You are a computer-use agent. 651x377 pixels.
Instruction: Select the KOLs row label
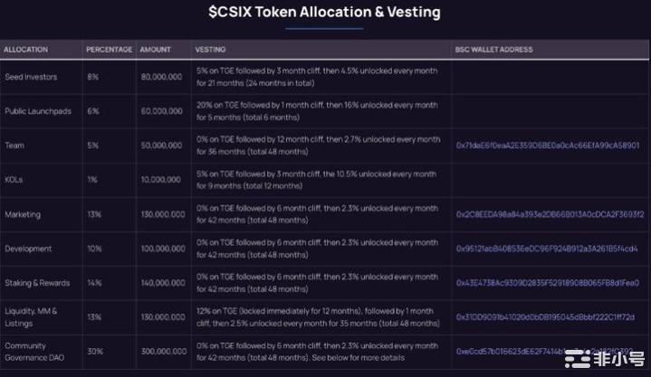point(14,180)
